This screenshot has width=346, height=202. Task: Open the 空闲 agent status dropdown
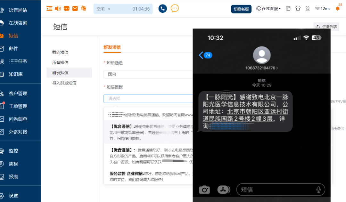(123, 9)
